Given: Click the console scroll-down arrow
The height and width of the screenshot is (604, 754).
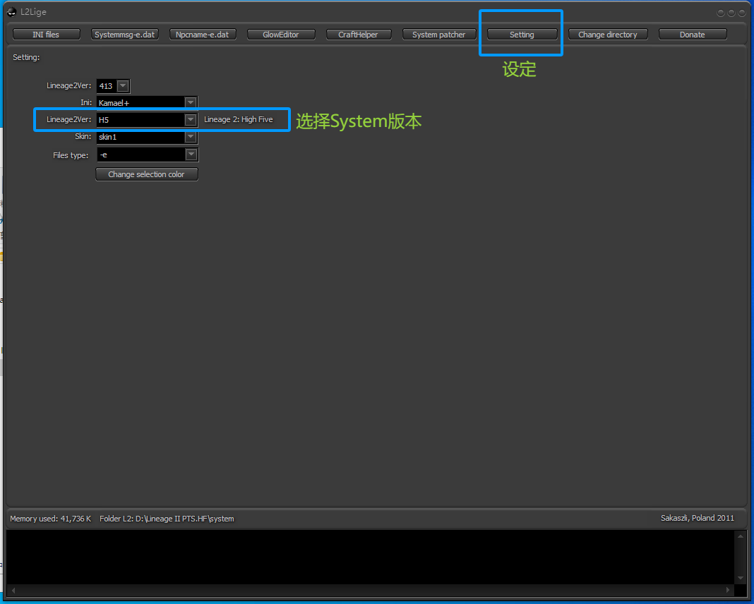Looking at the screenshot, I should (740, 578).
